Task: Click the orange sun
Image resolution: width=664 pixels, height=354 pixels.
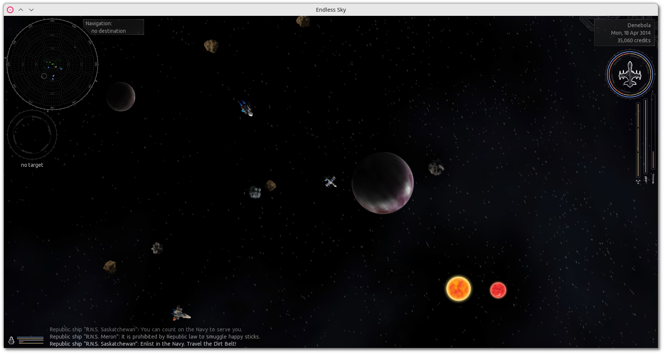Action: tap(458, 289)
